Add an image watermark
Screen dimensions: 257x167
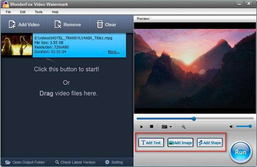pos(180,143)
